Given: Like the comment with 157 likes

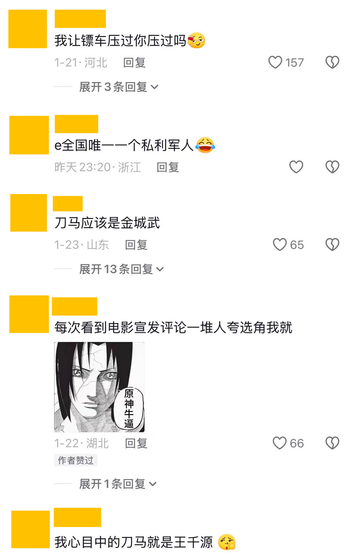Looking at the screenshot, I should tap(275, 63).
